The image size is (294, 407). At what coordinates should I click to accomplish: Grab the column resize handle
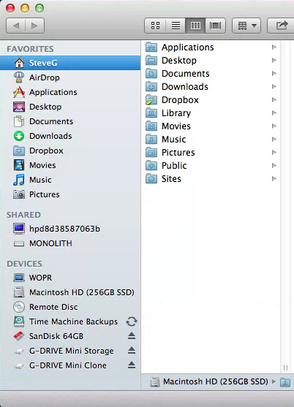[x=285, y=368]
